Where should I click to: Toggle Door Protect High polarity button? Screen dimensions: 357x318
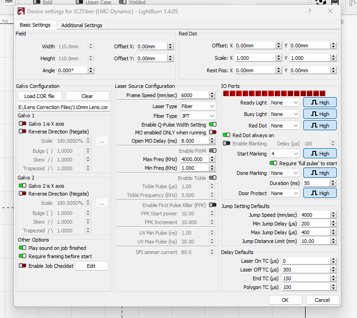[320, 193]
